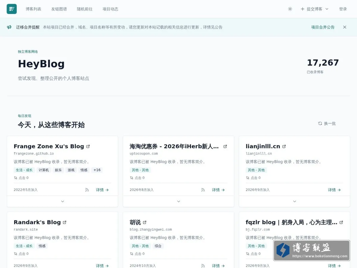Click the HeyBlog logo icon
The width and height of the screenshot is (357, 268).
pos(12,9)
